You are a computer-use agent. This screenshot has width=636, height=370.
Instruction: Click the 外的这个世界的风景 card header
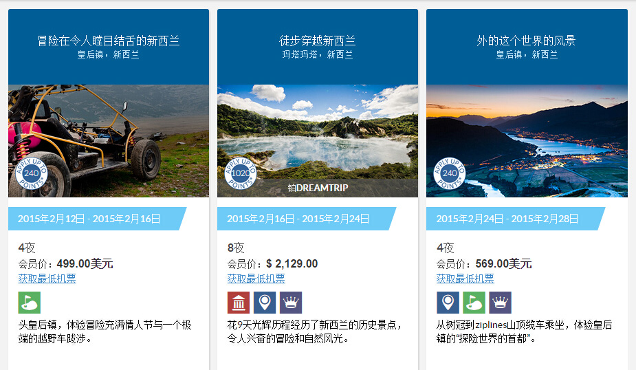tap(527, 47)
